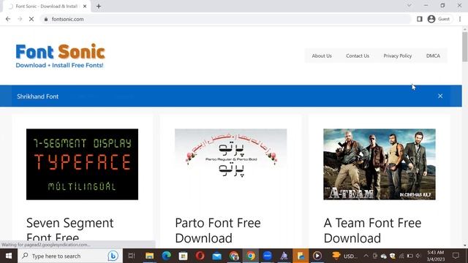This screenshot has height=263, width=468.
Task: Toggle the browser side panel icon
Action: [419, 19]
